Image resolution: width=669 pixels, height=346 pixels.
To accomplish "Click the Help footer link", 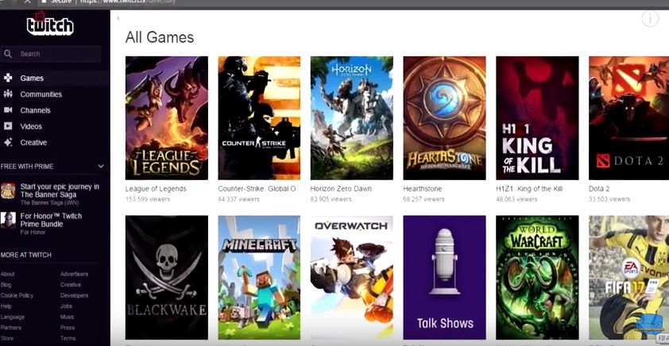I will pos(6,306).
